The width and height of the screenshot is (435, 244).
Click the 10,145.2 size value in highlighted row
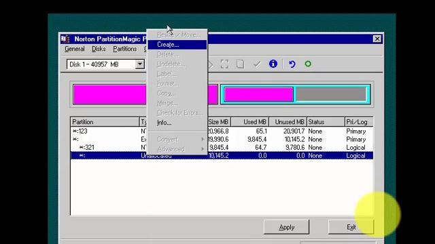(x=219, y=156)
